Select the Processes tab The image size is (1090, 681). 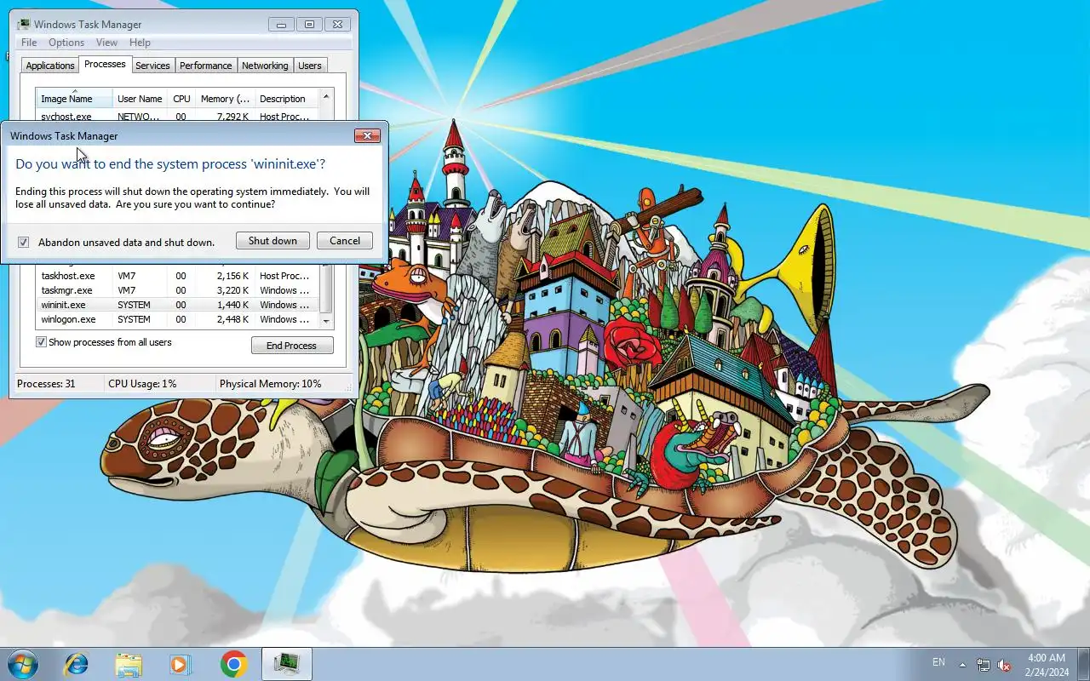(105, 64)
